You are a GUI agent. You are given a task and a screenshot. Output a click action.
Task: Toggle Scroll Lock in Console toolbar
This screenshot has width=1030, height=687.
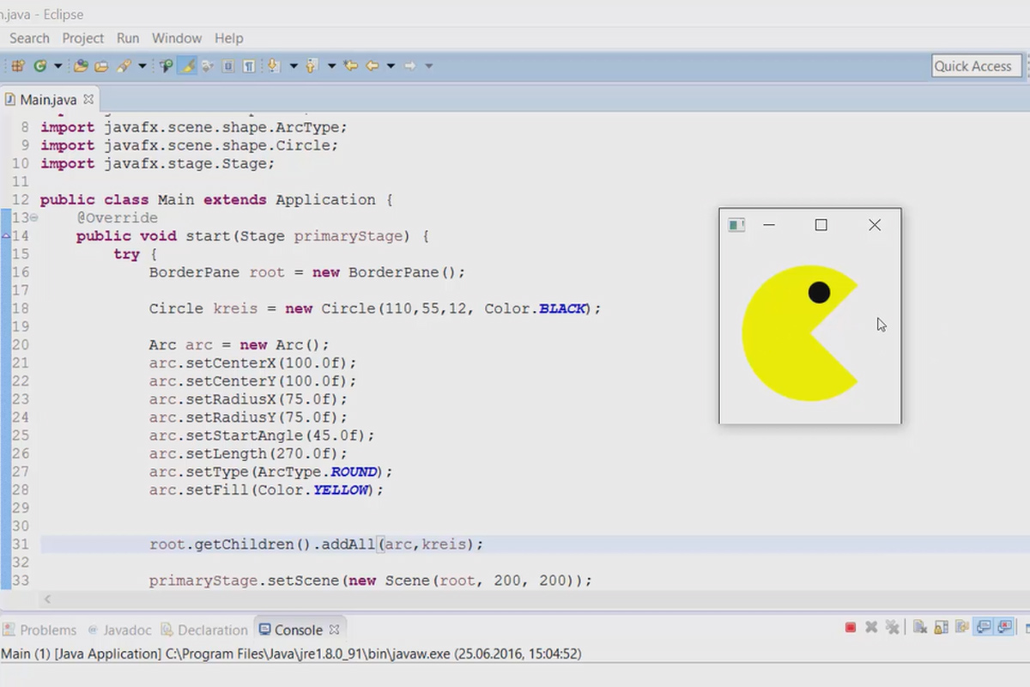(x=941, y=627)
